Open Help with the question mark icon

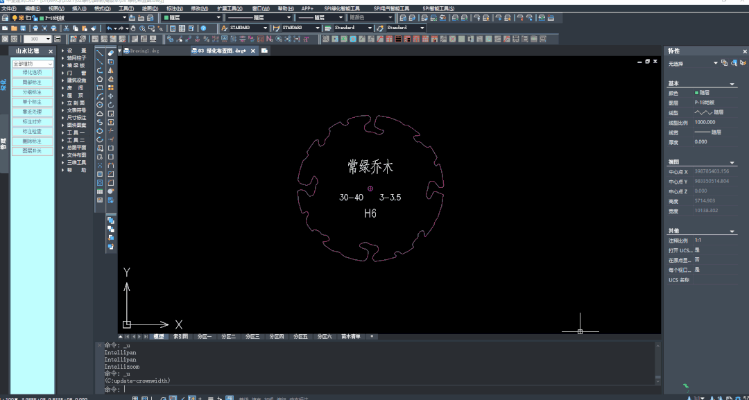click(203, 28)
